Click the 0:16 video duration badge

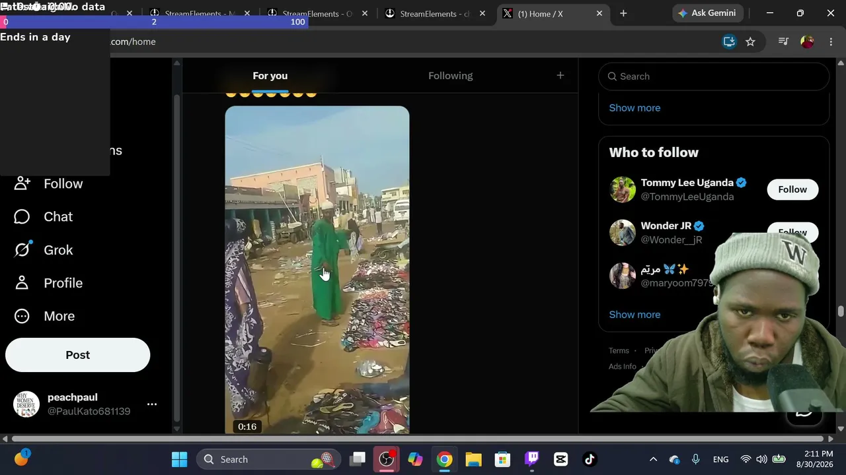(247, 427)
